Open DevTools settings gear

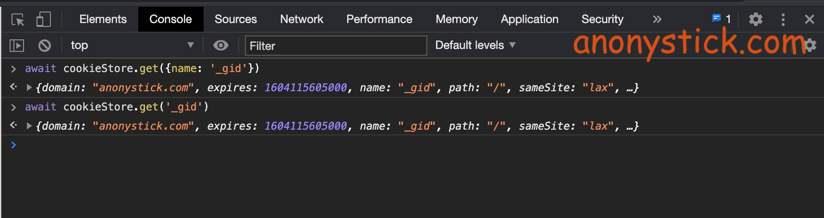click(x=755, y=19)
